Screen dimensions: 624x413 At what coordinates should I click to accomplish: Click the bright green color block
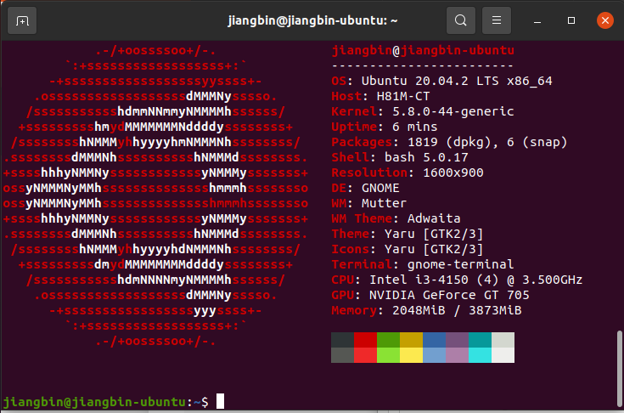click(389, 355)
